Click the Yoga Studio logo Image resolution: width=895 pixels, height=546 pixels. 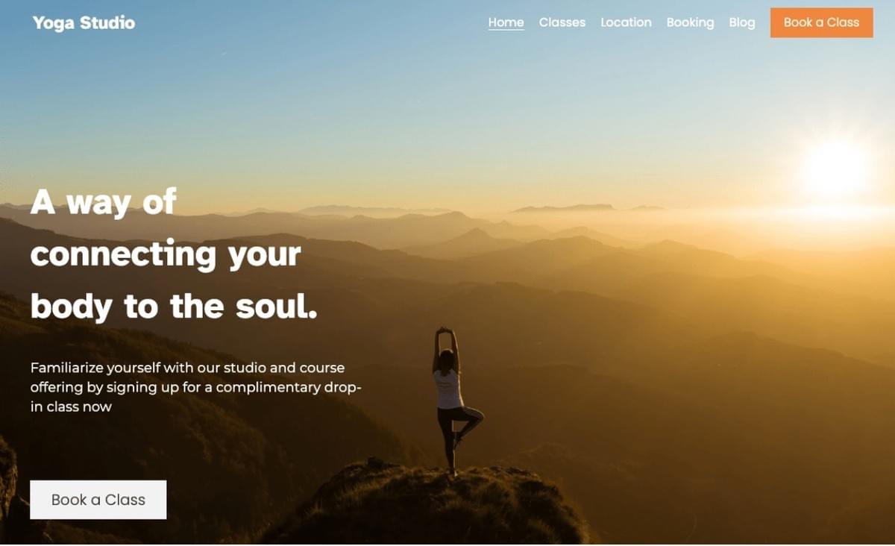pyautogui.click(x=84, y=23)
